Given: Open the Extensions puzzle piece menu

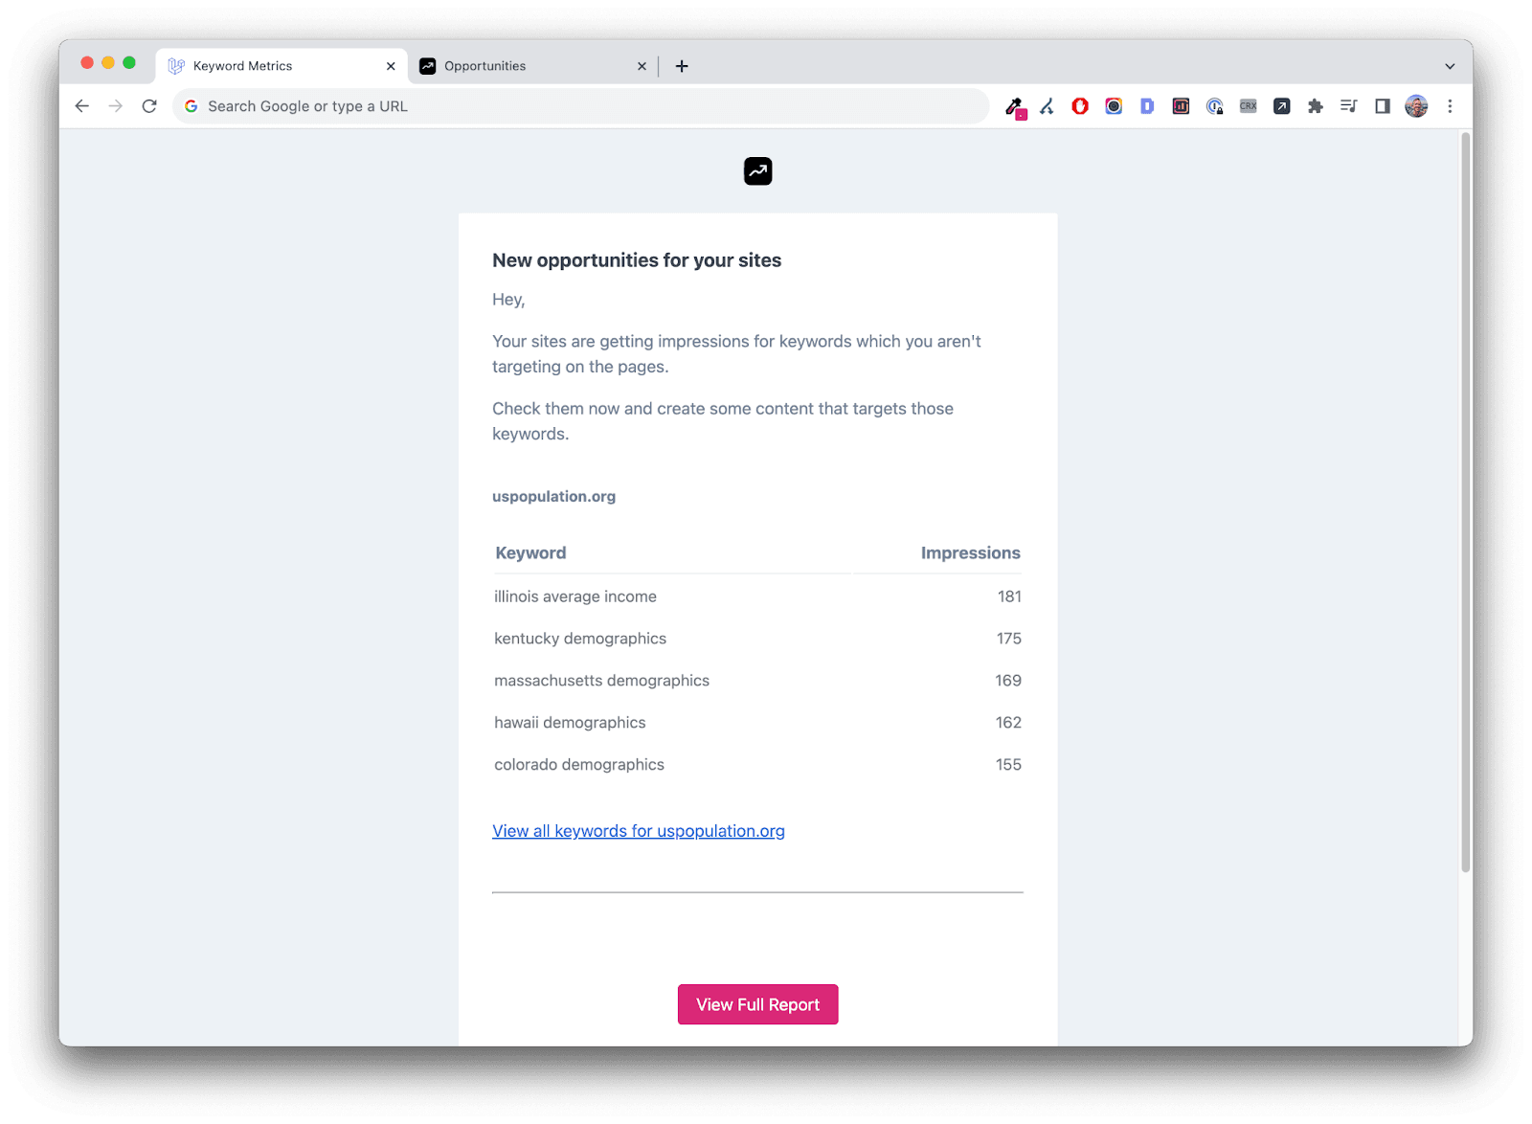Looking at the screenshot, I should (x=1315, y=106).
